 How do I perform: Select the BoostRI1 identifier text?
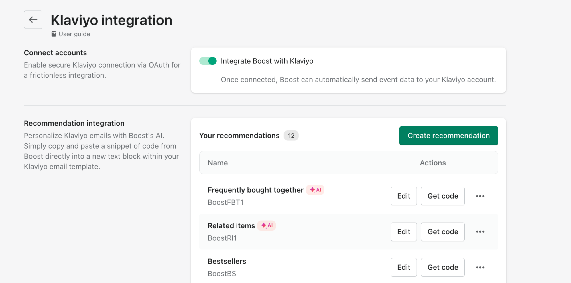(x=222, y=238)
